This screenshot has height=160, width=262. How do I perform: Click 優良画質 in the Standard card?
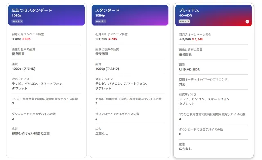point(102,53)
